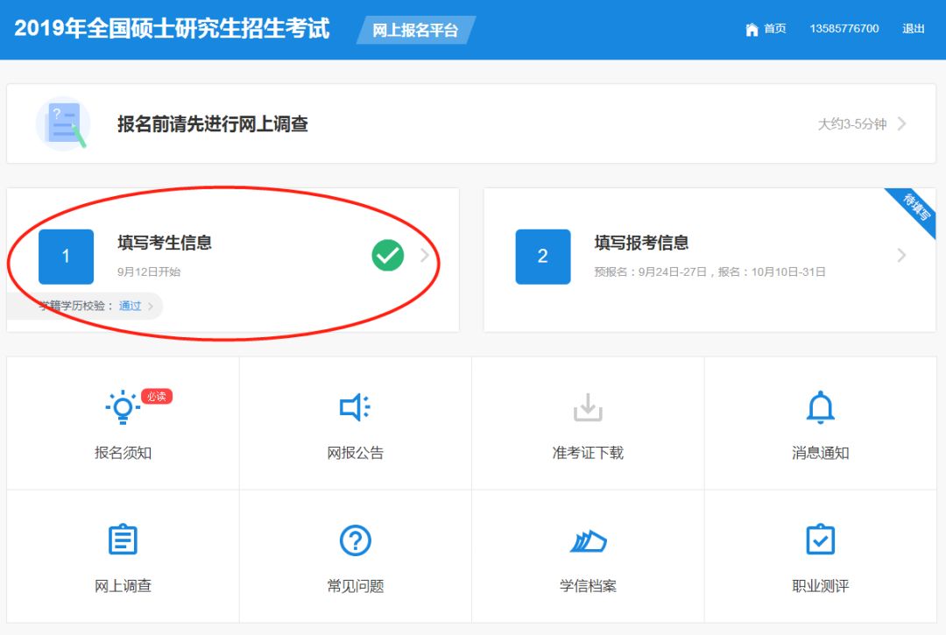Expand the 填写考生信息 chevron arrow
The width and height of the screenshot is (946, 635).
tap(425, 256)
